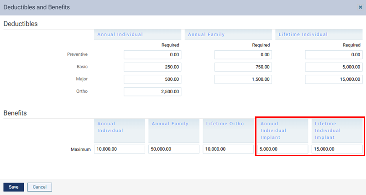Click Annual Individual Implant maximum field

282,149
